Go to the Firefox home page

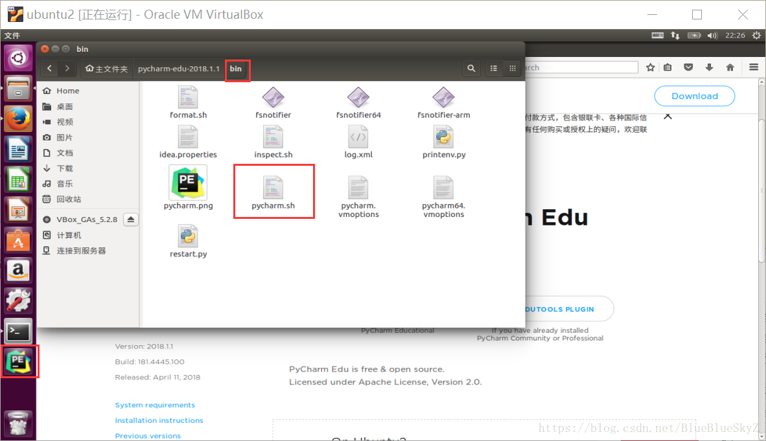coord(730,67)
